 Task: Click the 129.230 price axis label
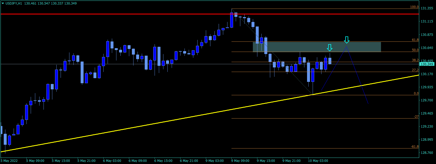[x=427, y=127]
